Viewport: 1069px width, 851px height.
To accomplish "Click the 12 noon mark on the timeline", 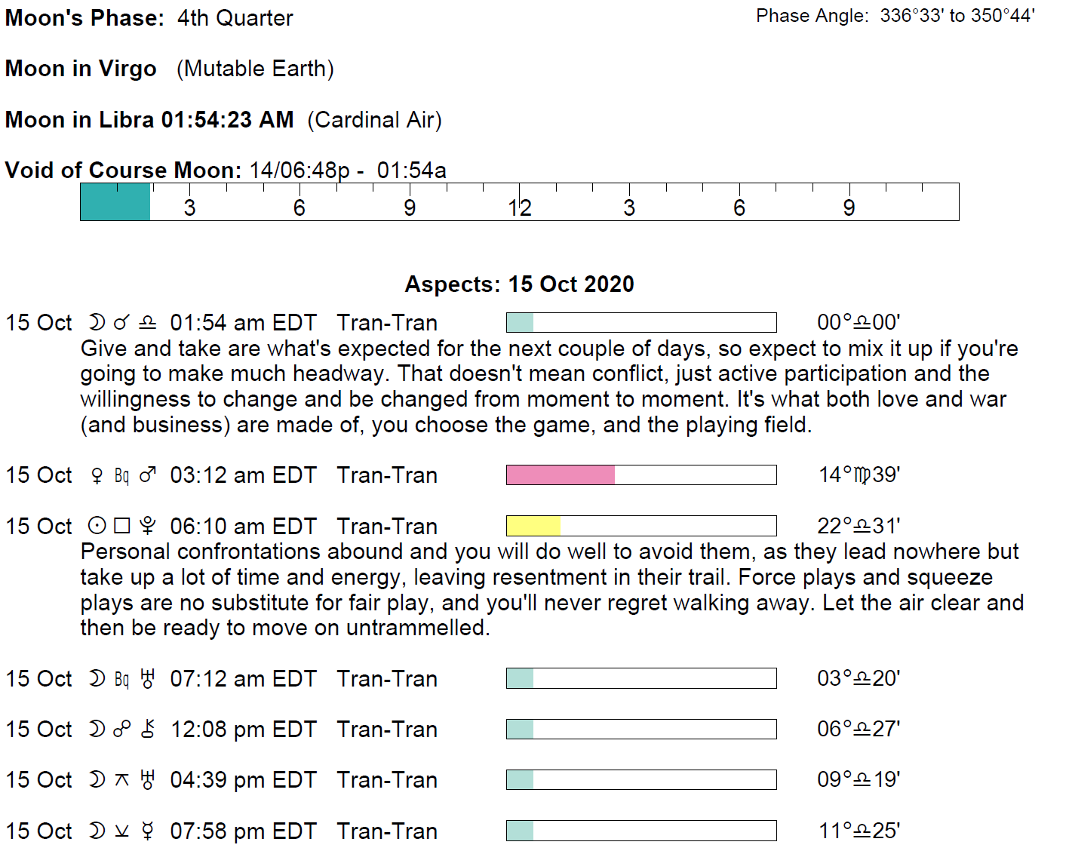I will pyautogui.click(x=519, y=207).
